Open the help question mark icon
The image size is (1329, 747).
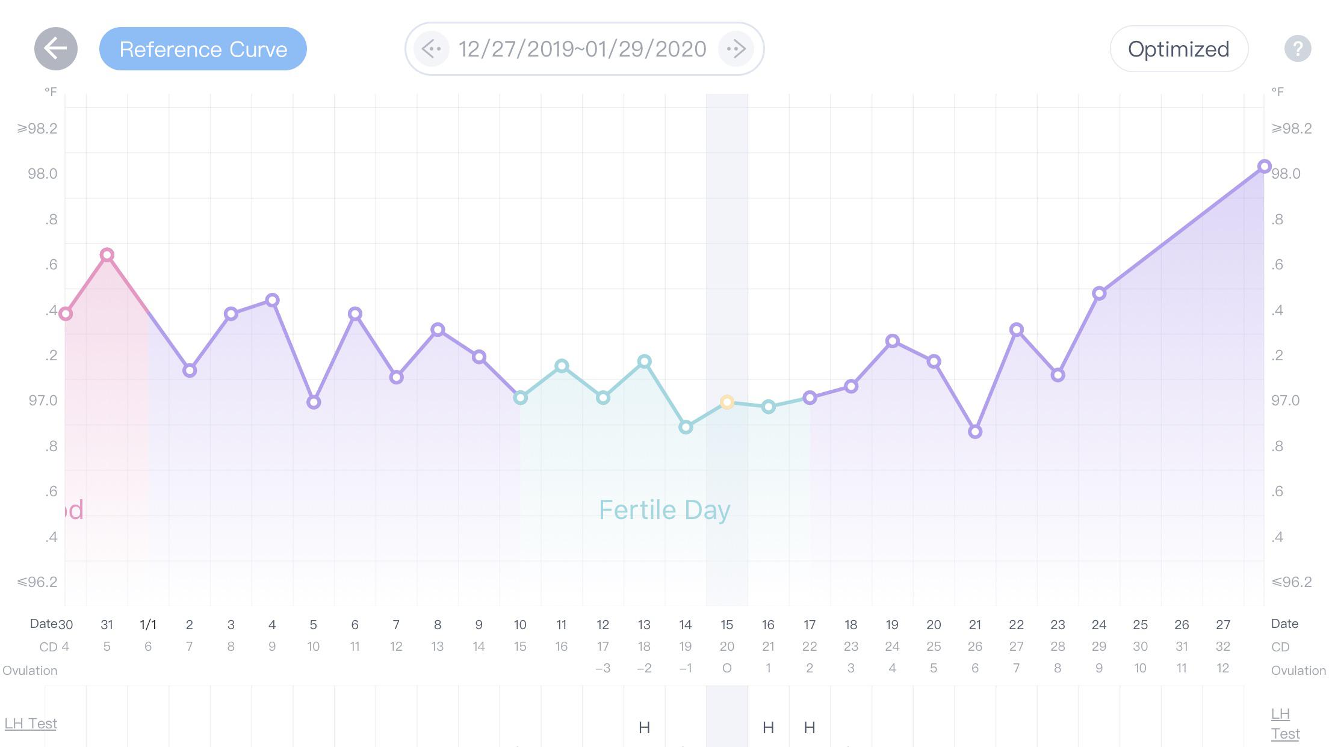click(x=1298, y=49)
